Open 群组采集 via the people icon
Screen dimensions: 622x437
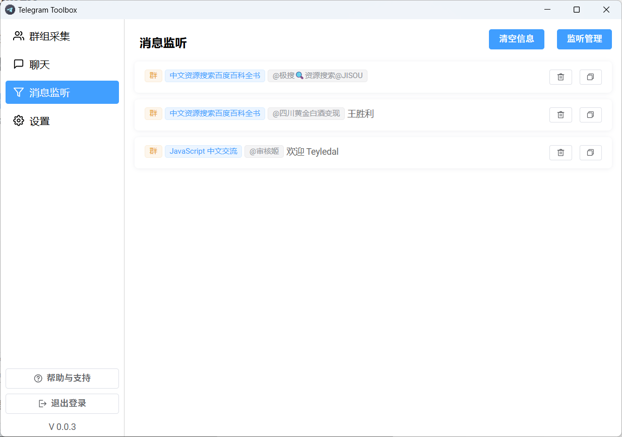[19, 36]
